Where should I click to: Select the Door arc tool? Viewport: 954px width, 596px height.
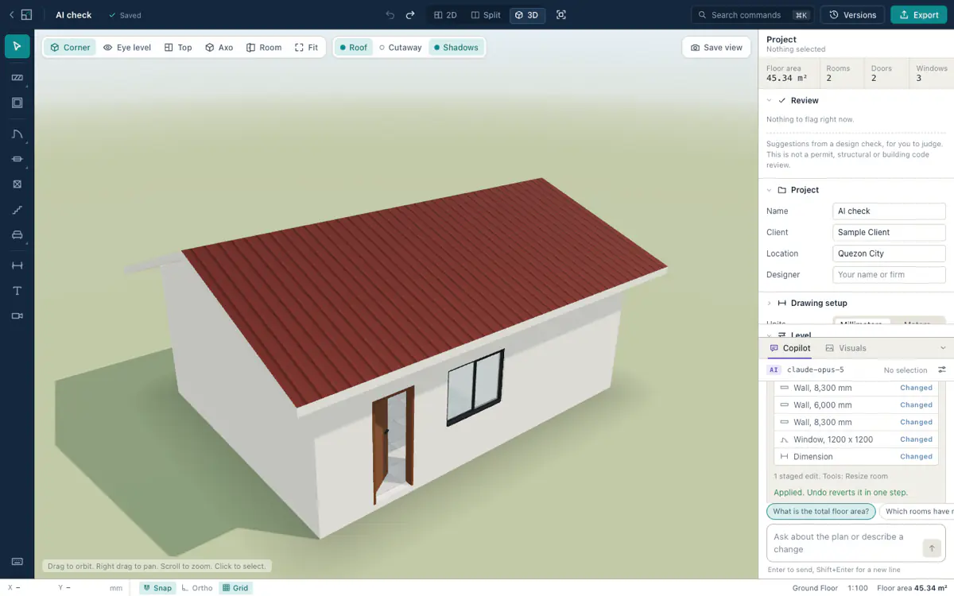[x=17, y=134]
